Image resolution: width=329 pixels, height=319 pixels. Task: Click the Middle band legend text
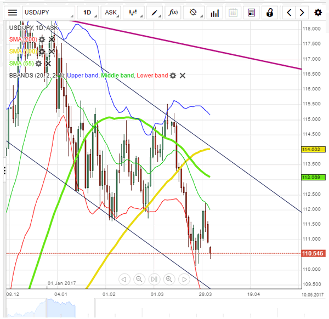[x=117, y=76]
